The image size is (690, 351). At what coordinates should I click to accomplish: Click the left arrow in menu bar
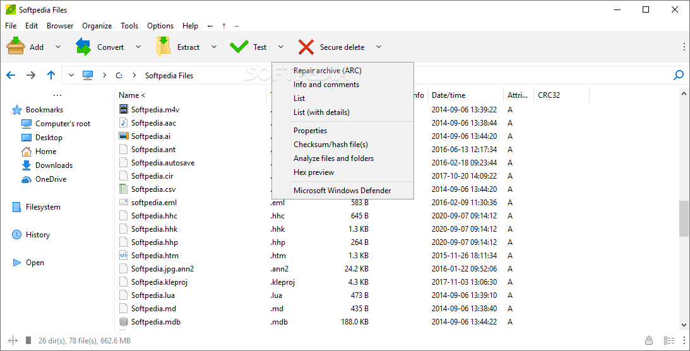pos(210,26)
